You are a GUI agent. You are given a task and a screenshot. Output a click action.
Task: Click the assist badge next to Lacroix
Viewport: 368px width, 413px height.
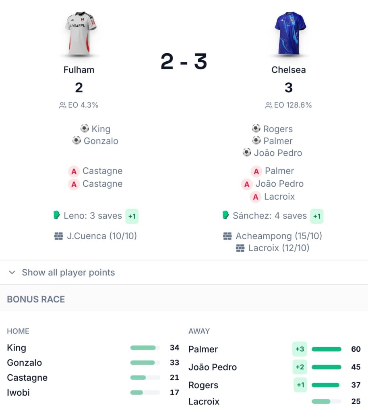pyautogui.click(x=256, y=197)
